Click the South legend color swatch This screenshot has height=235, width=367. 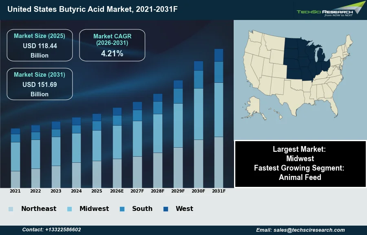[122, 209]
